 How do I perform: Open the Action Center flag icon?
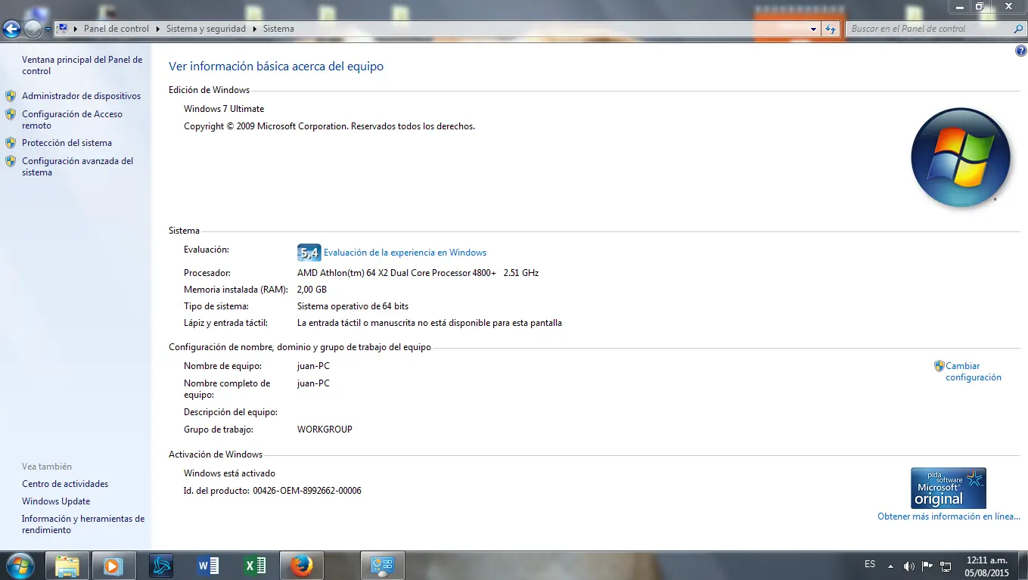tap(927, 566)
